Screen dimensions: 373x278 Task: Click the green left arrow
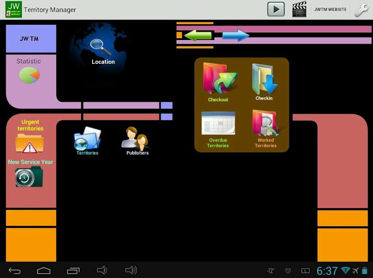[x=198, y=36]
